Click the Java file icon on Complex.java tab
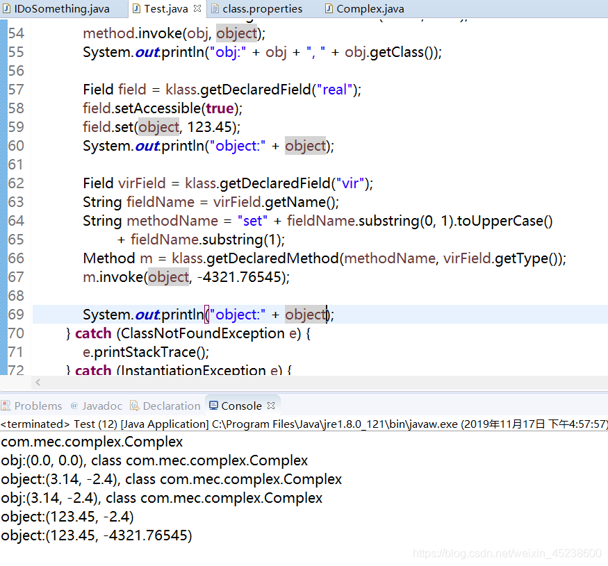 click(329, 8)
